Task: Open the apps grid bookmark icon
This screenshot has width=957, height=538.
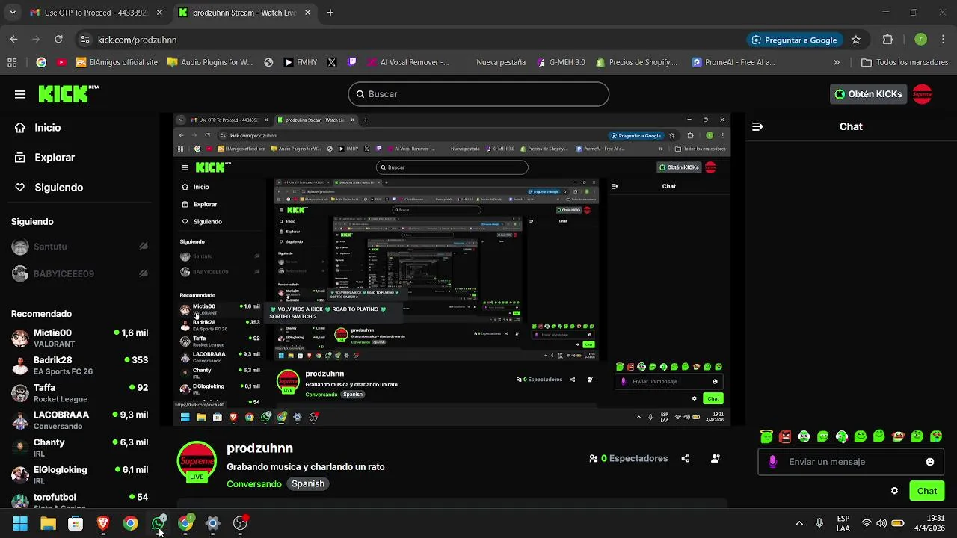Action: pos(12,63)
